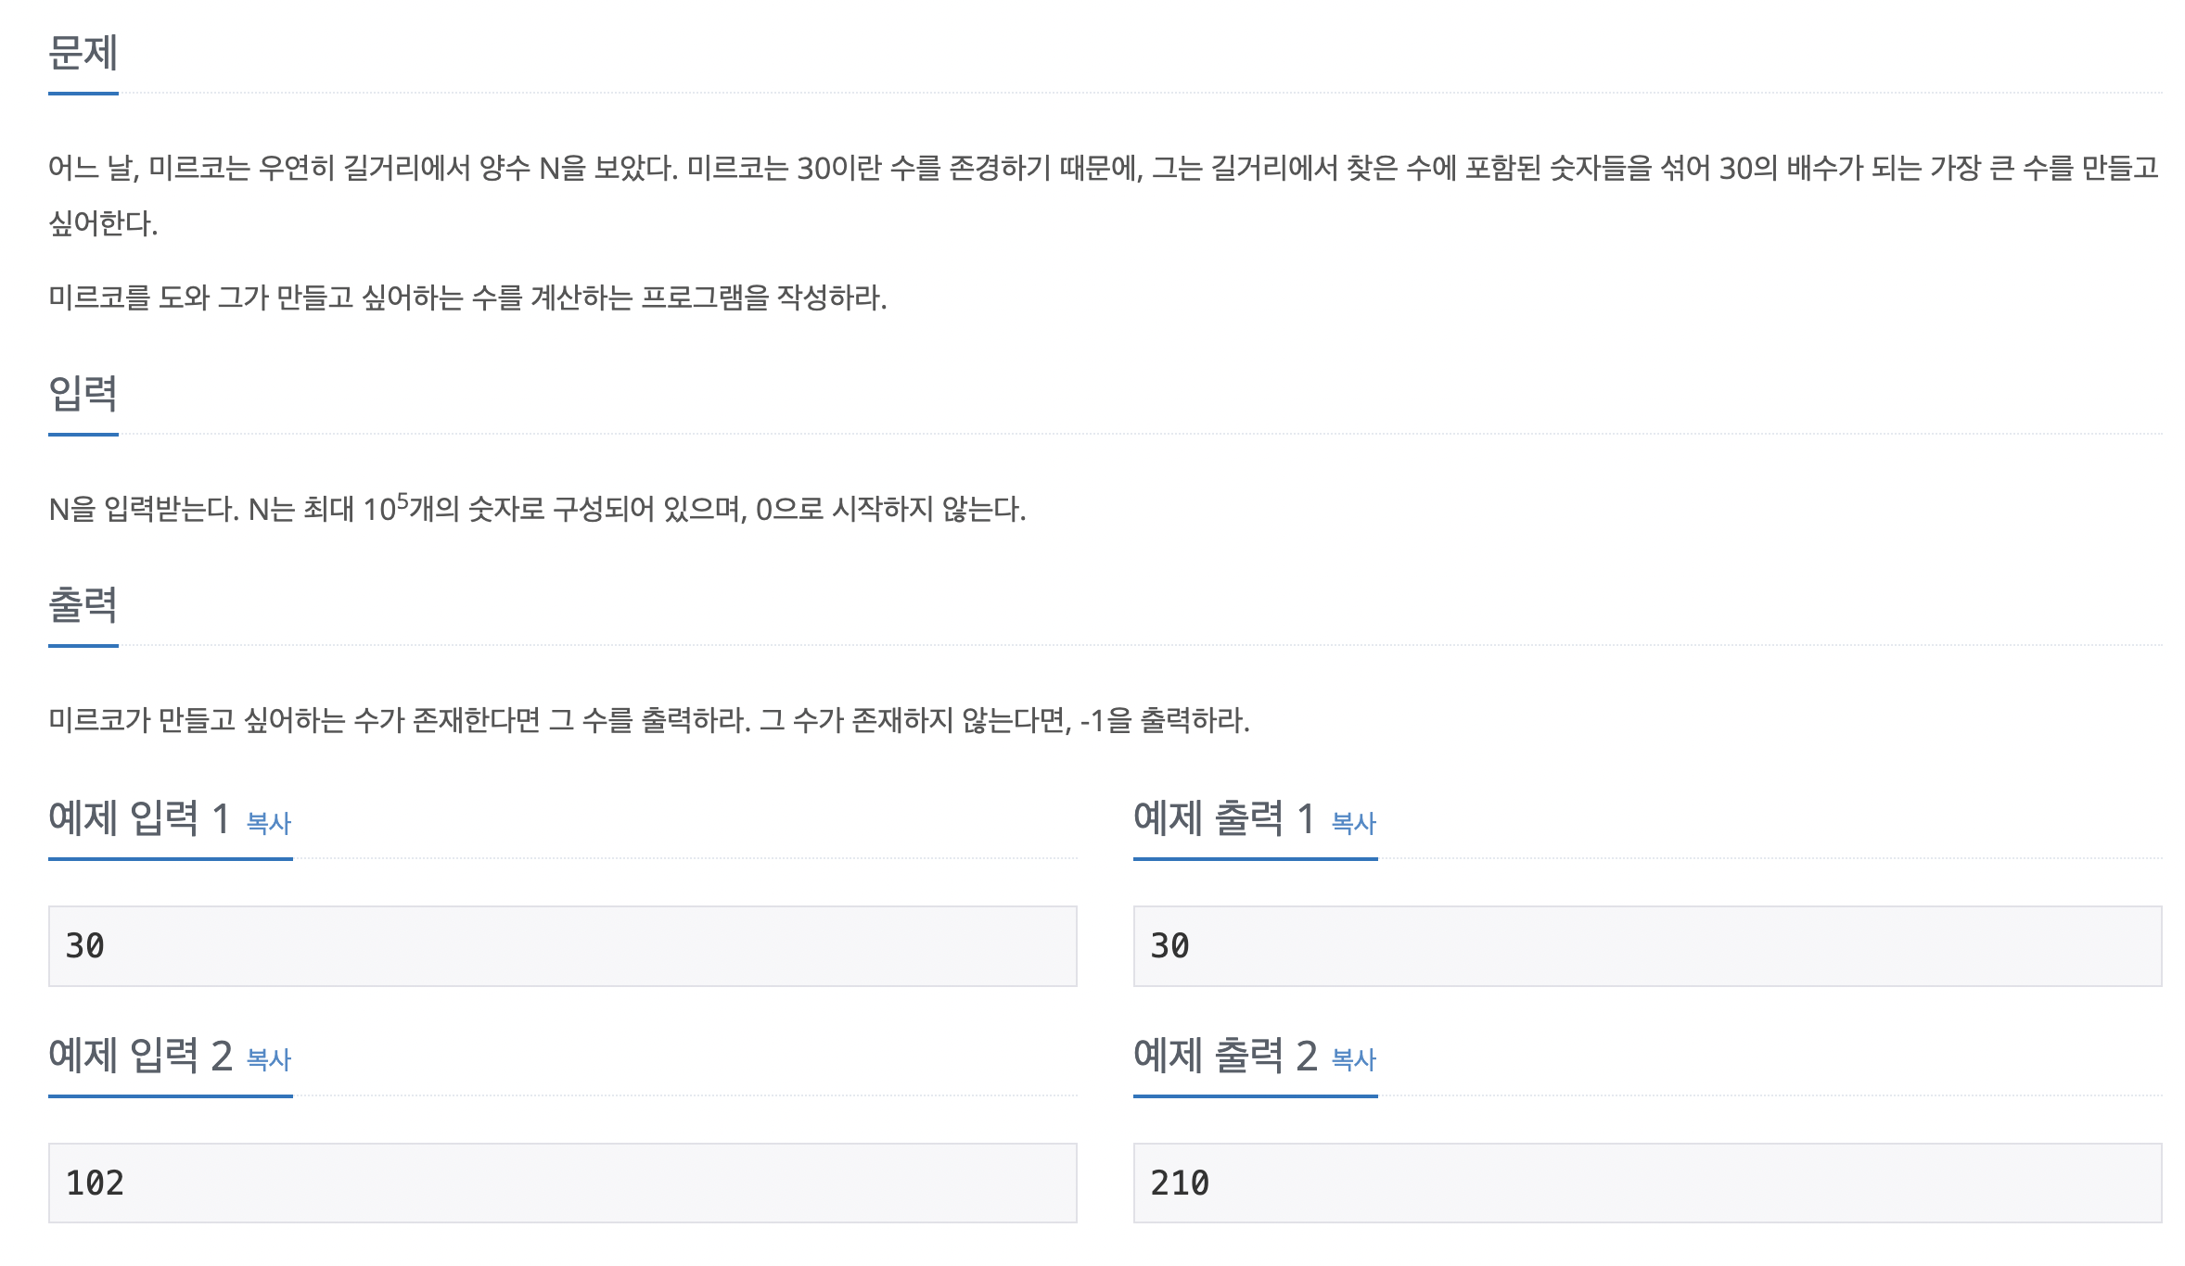The width and height of the screenshot is (2185, 1266).
Task: Click the example input 2 box showing 102
Action: coord(563,1183)
